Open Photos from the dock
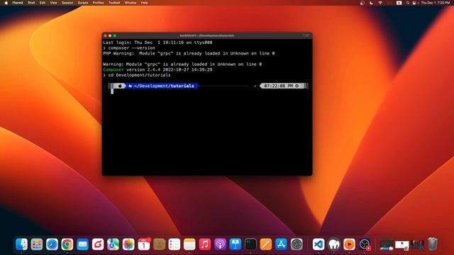 point(128,244)
